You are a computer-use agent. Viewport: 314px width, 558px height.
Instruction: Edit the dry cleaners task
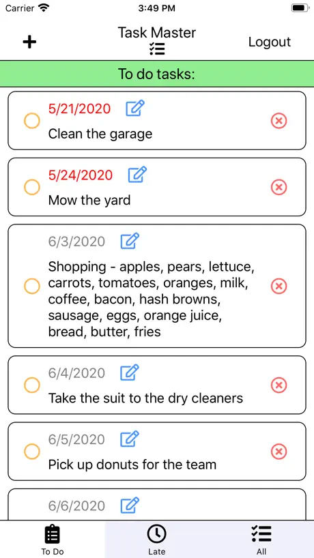pyautogui.click(x=130, y=372)
